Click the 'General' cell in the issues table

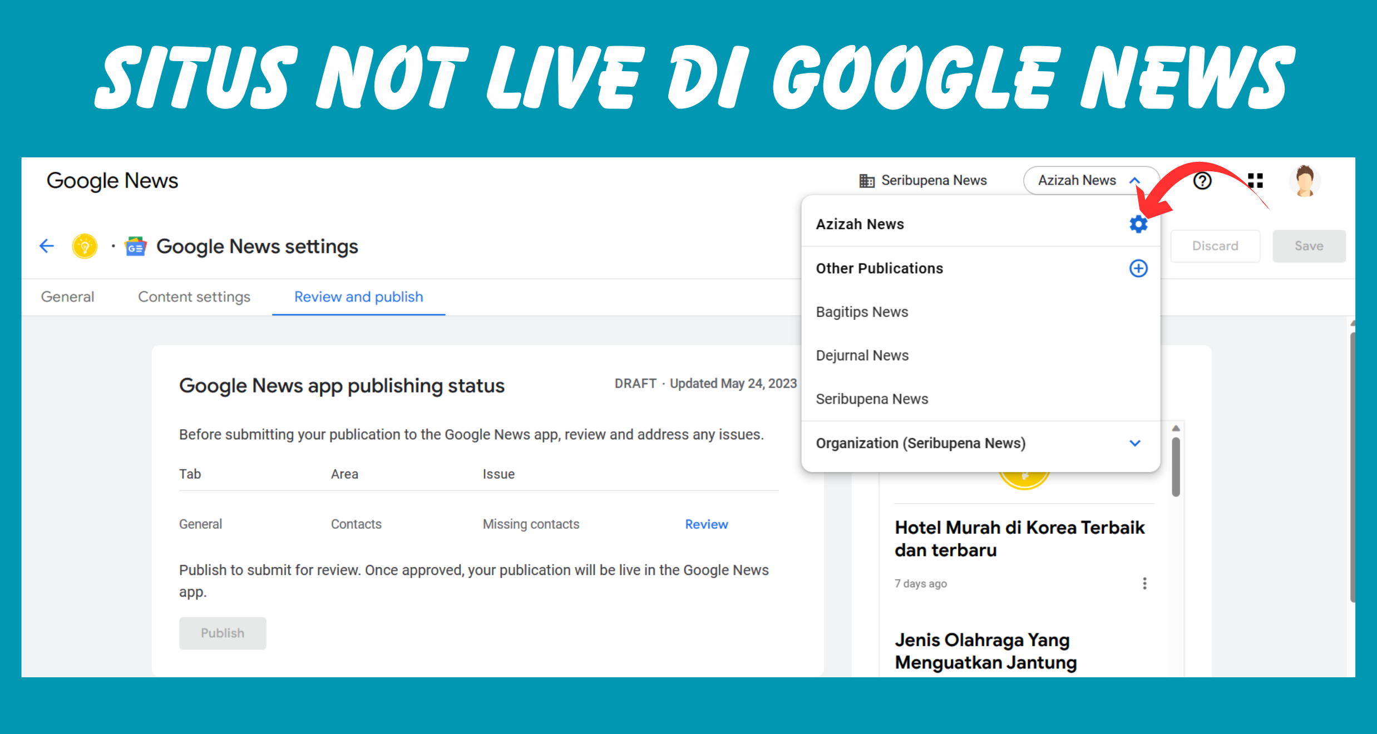200,524
